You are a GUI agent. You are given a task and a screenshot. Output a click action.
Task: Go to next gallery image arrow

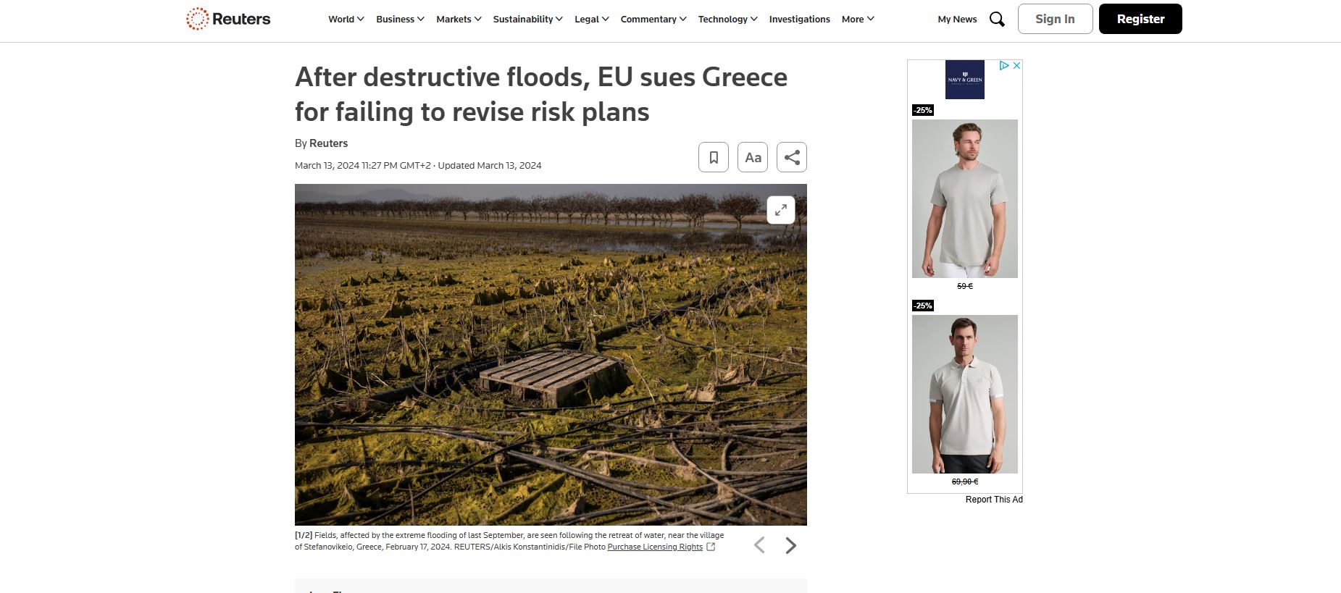(791, 545)
